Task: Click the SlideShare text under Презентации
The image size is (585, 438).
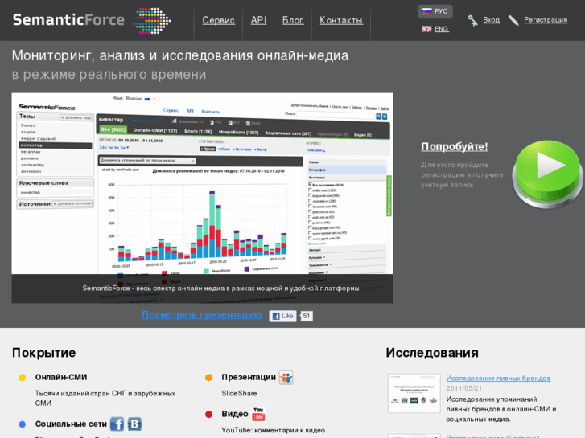Action: (239, 393)
